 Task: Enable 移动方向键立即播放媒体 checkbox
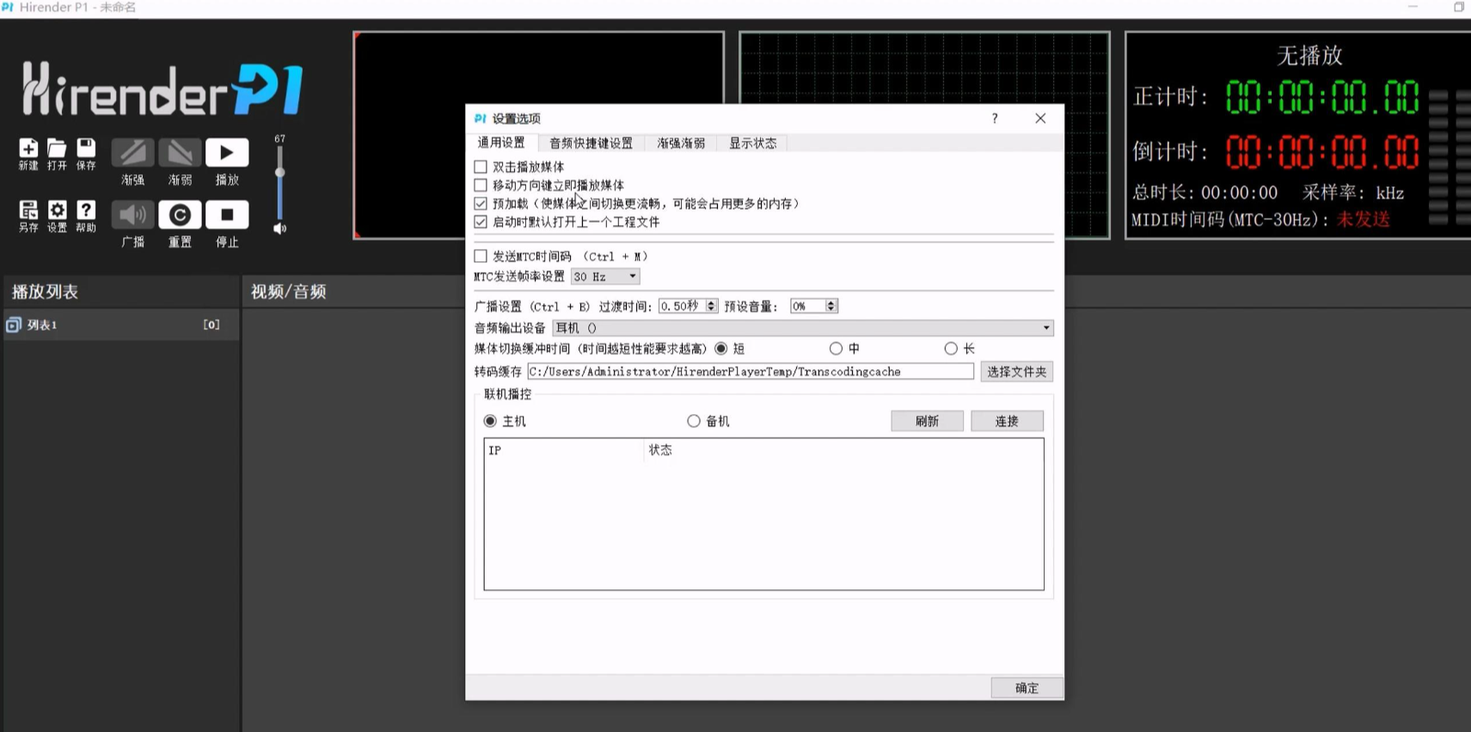click(481, 185)
